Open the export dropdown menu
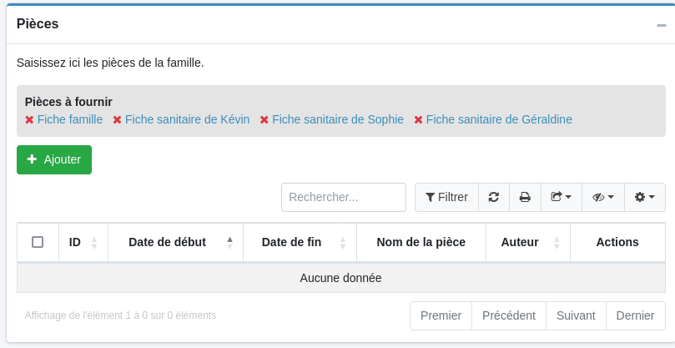Viewport: 675px width, 348px height. pyautogui.click(x=561, y=197)
